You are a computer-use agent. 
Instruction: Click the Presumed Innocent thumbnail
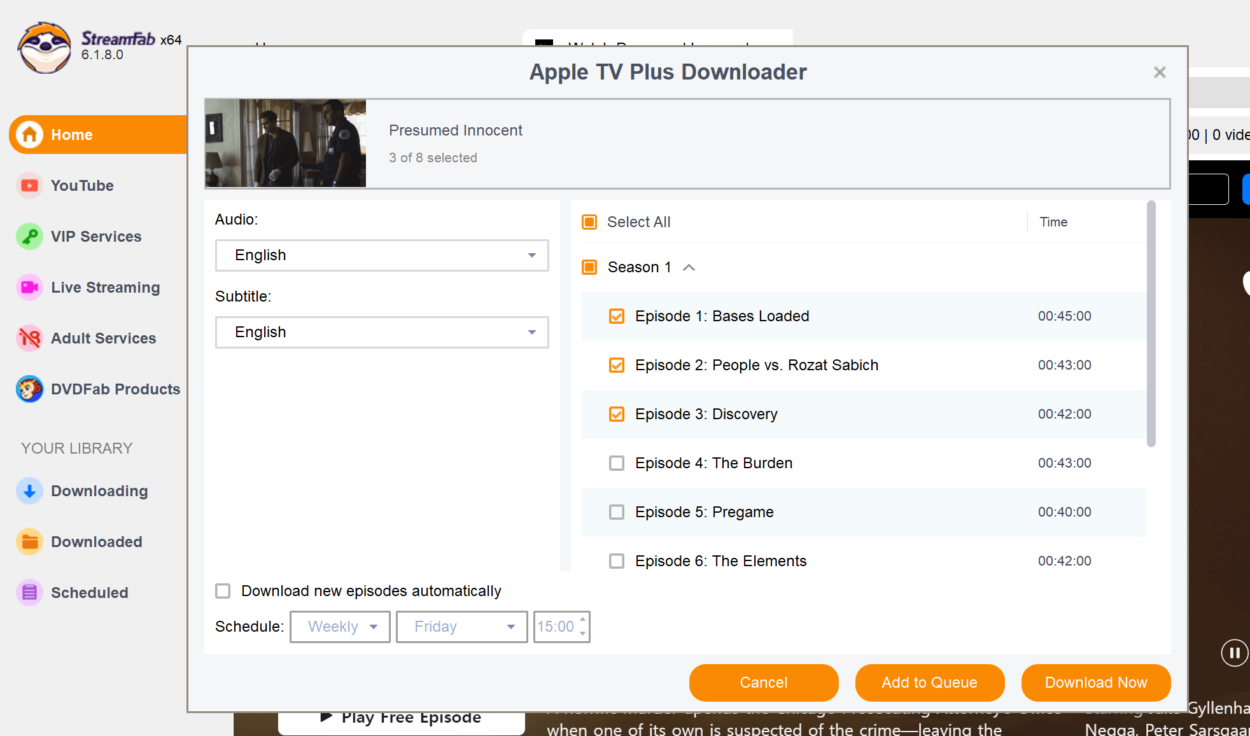pyautogui.click(x=286, y=143)
